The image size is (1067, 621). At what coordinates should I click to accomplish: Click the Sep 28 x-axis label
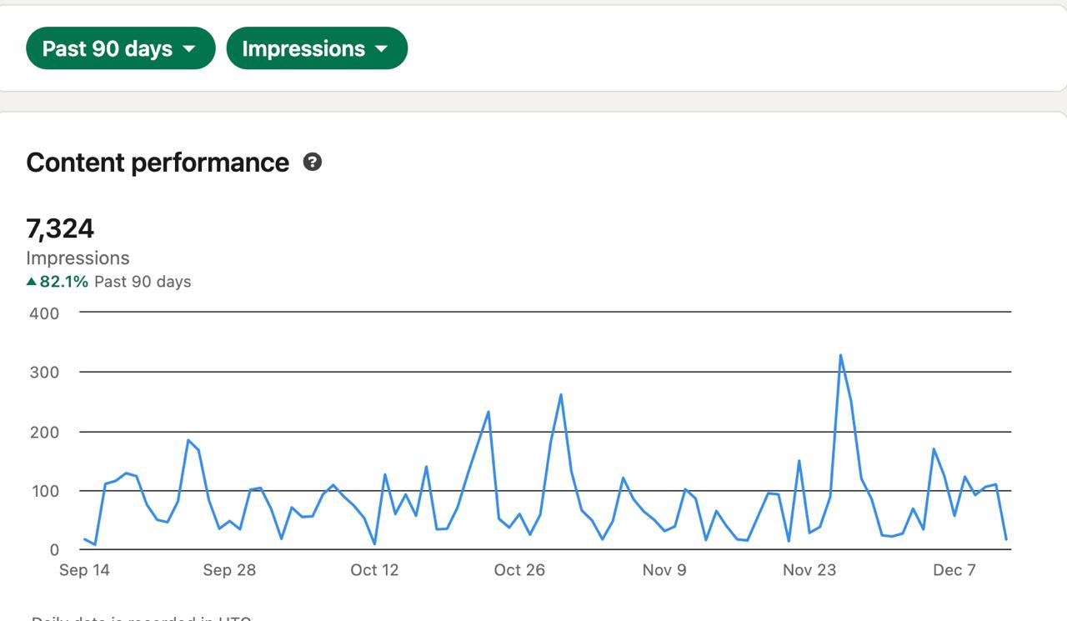pos(229,570)
